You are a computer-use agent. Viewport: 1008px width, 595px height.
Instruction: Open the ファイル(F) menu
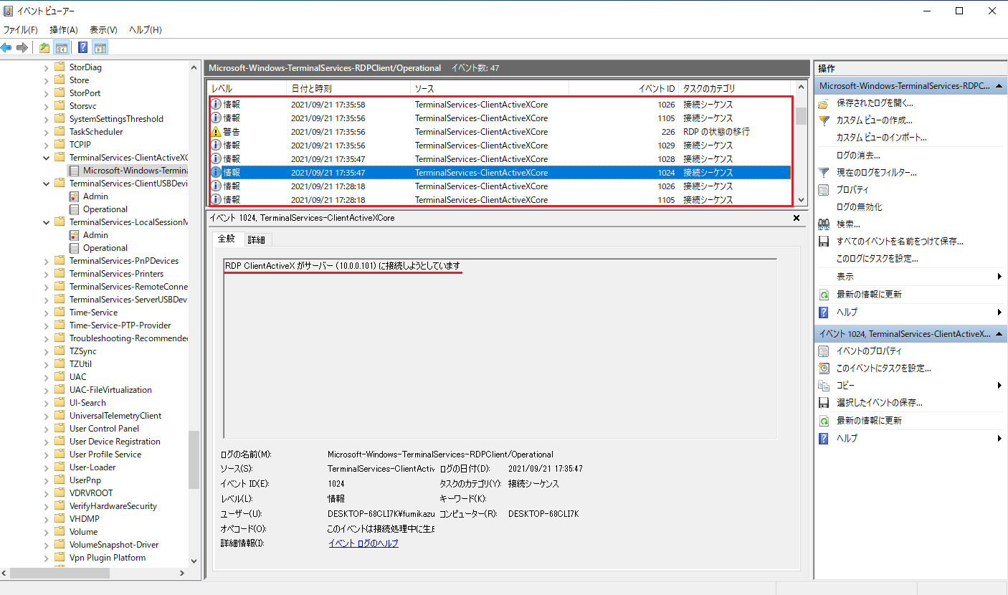pyautogui.click(x=20, y=30)
